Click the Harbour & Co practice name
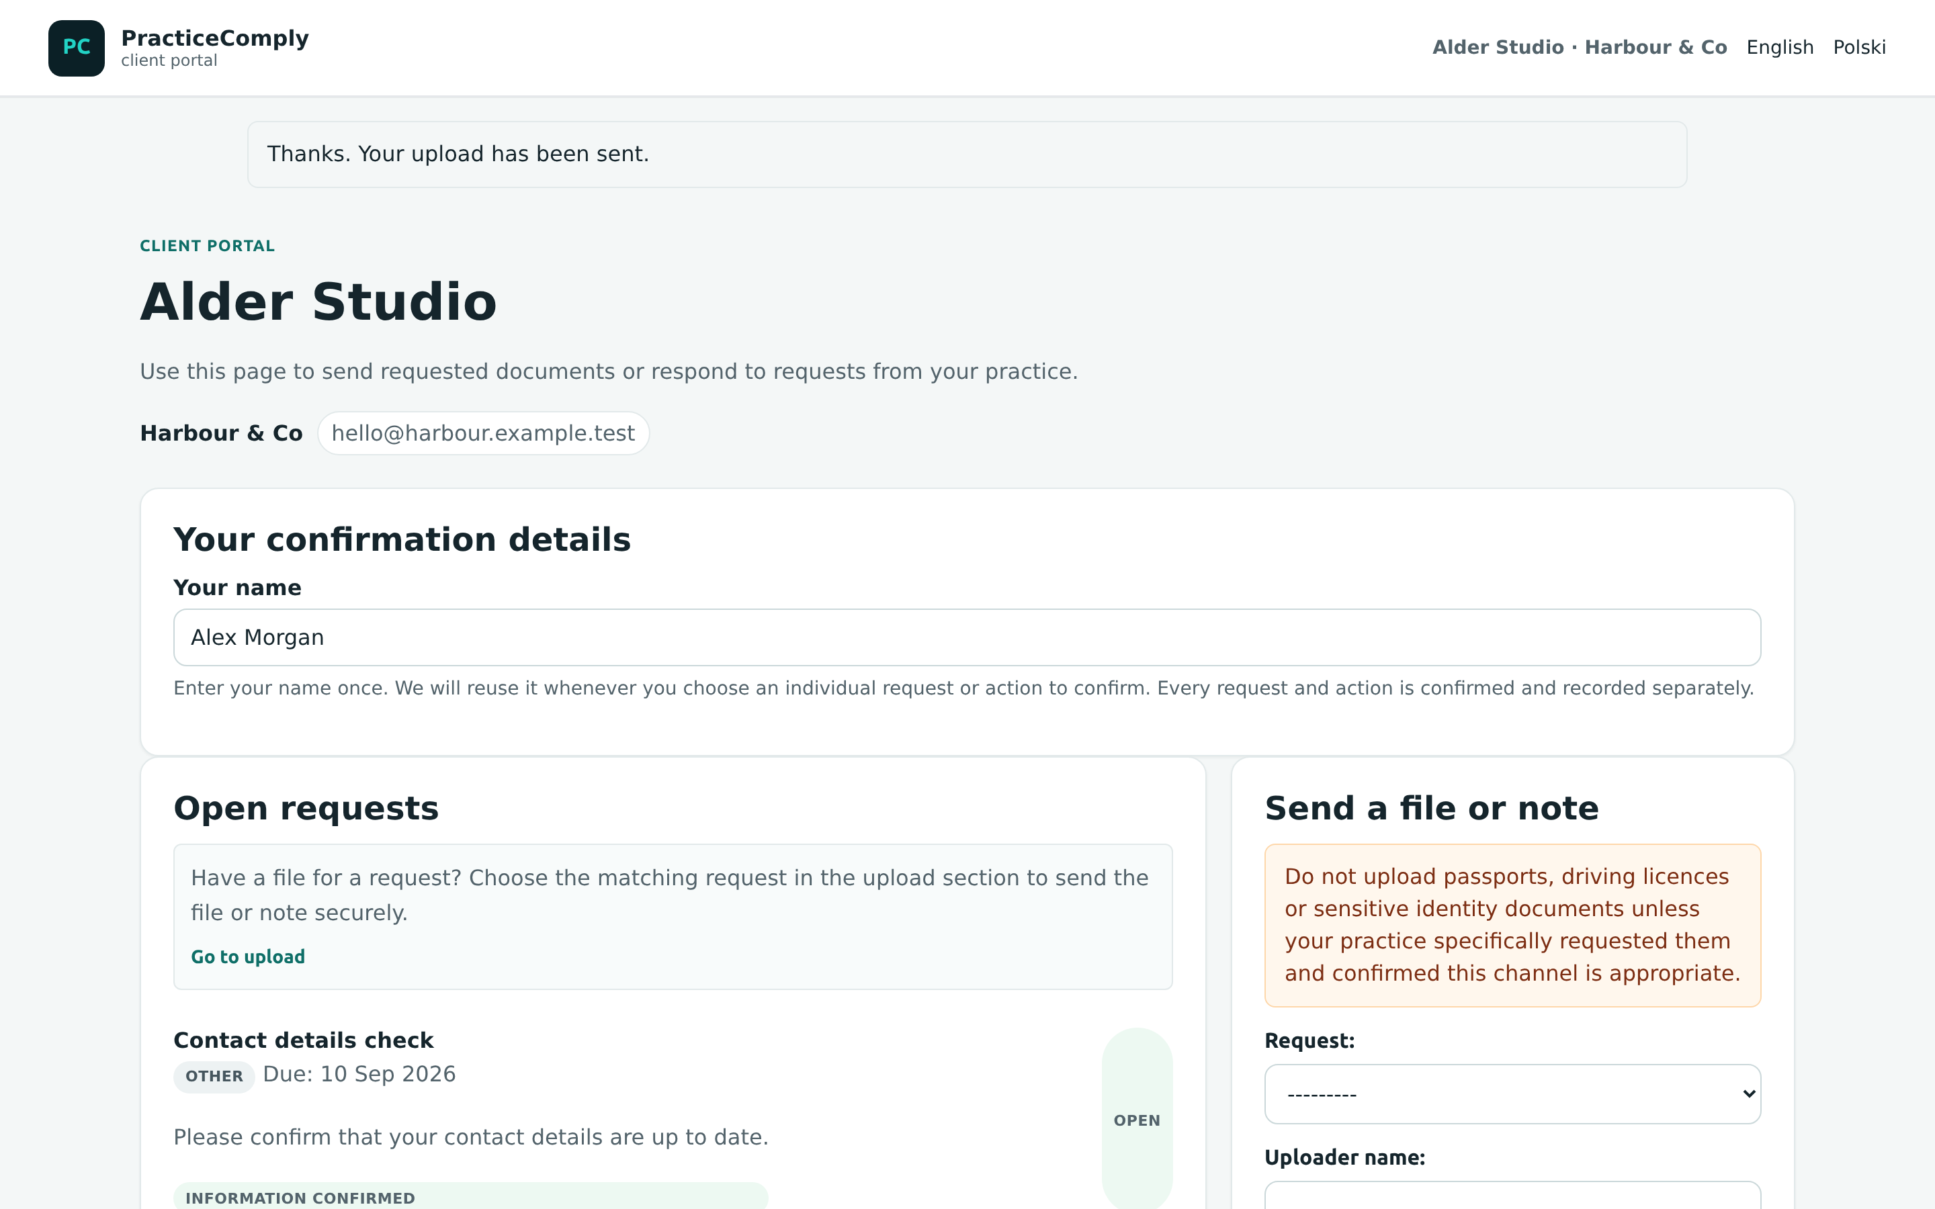 pos(220,433)
